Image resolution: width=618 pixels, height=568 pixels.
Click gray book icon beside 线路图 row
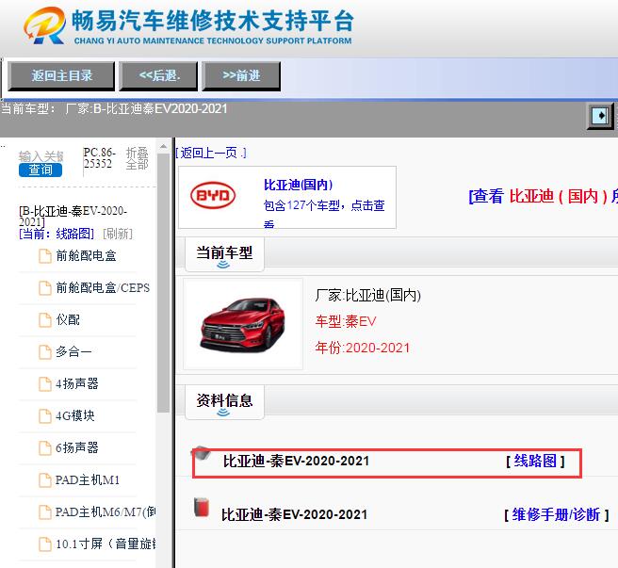click(x=202, y=453)
